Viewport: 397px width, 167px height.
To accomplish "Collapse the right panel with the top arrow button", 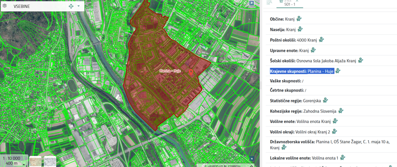I will click(252, 3).
